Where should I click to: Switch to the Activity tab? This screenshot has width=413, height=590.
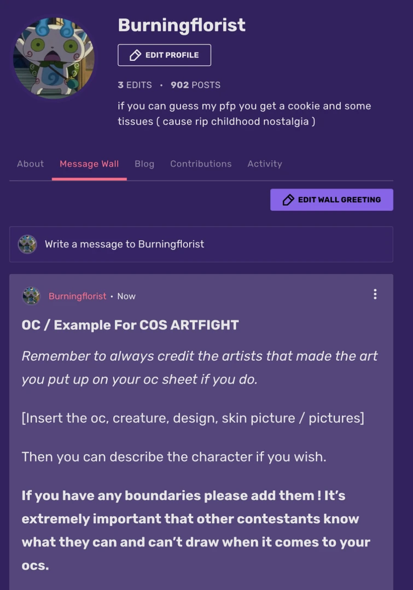(x=265, y=164)
